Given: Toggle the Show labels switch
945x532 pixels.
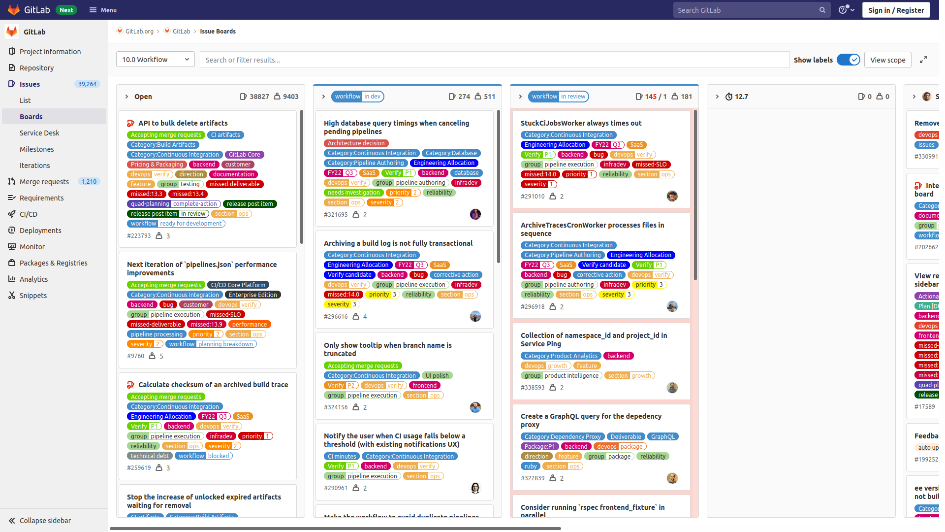Looking at the screenshot, I should (849, 60).
